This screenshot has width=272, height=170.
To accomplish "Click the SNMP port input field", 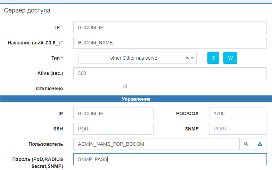I will [x=238, y=129].
